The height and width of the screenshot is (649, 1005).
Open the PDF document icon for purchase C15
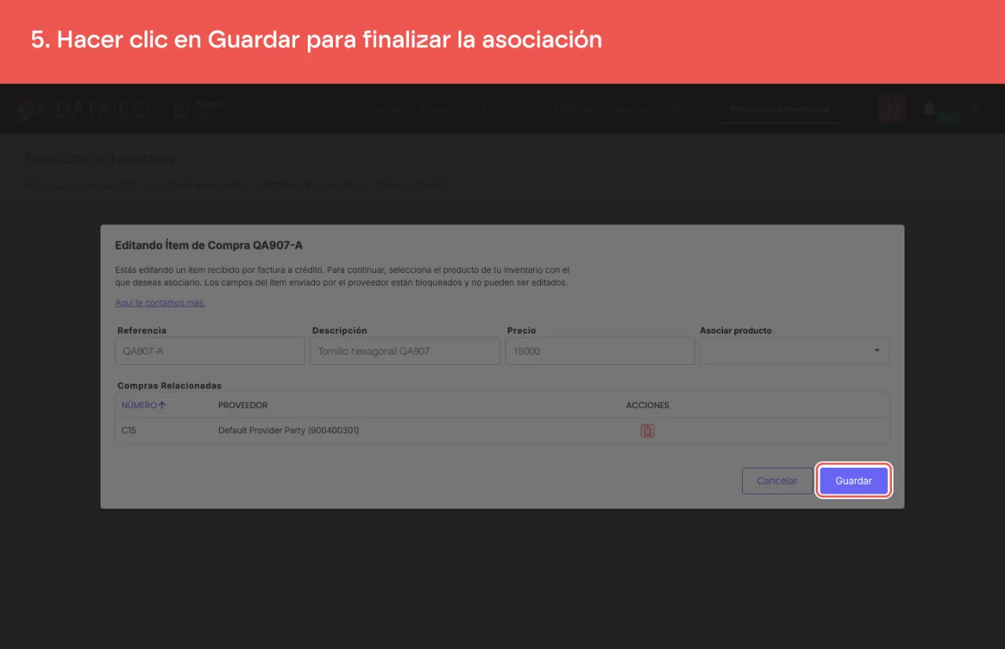coord(648,431)
